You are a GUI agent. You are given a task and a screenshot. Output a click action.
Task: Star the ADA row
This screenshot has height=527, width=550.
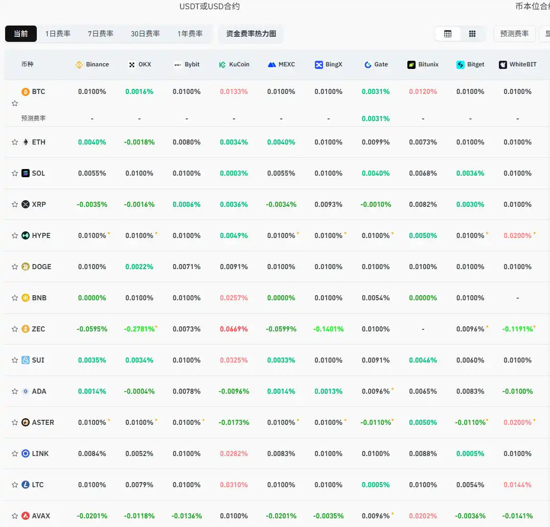15,392
